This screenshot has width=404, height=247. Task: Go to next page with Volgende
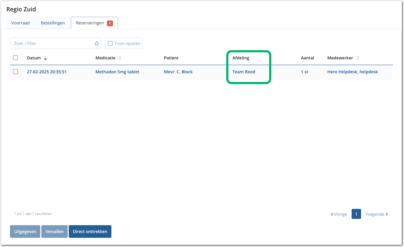pyautogui.click(x=377, y=214)
